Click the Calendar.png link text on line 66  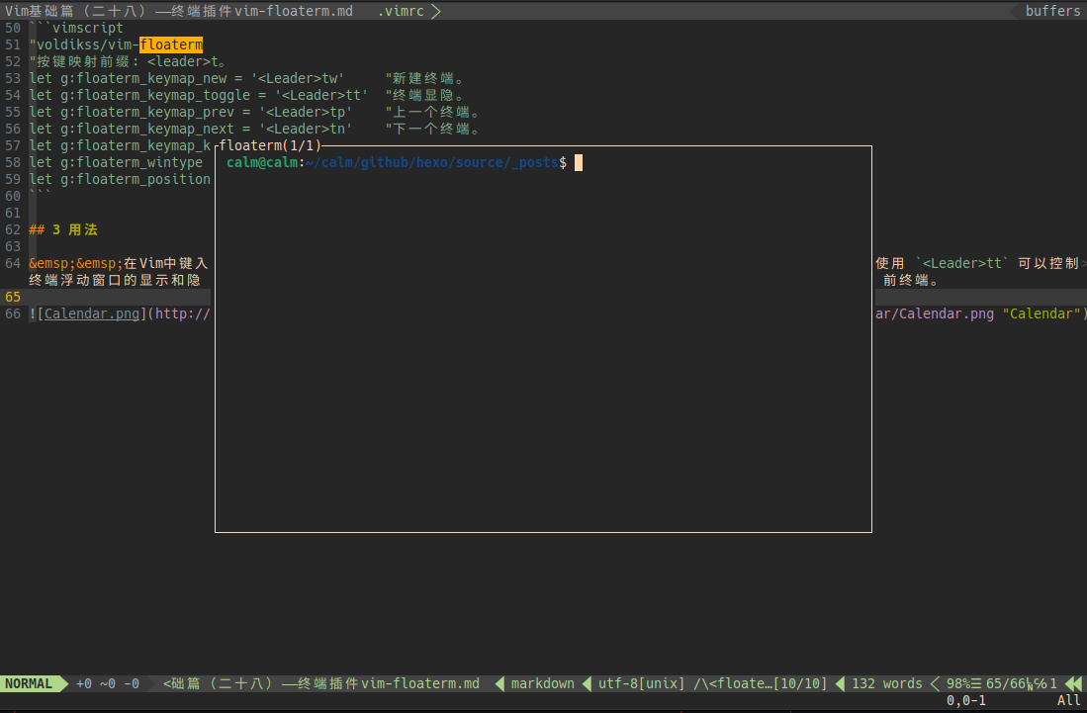(92, 313)
